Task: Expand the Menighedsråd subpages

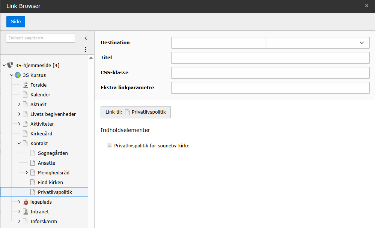Action: (x=27, y=172)
